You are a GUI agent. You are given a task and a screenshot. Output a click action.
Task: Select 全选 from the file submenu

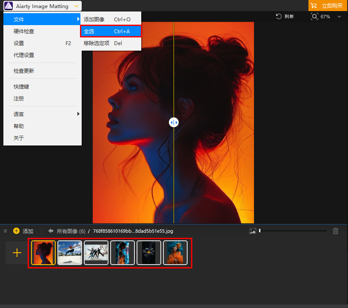pos(111,31)
